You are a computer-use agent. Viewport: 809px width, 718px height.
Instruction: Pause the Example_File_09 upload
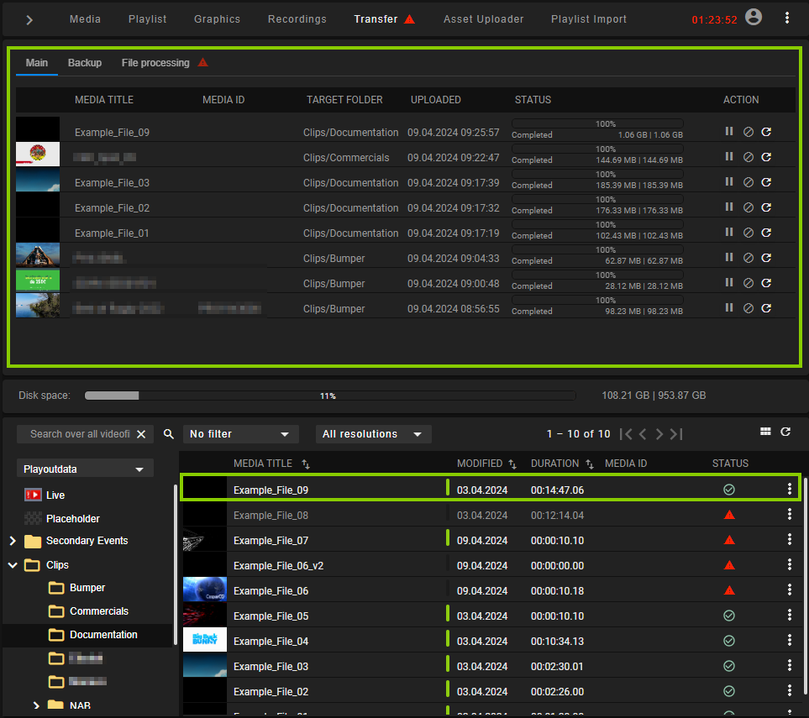[729, 131]
